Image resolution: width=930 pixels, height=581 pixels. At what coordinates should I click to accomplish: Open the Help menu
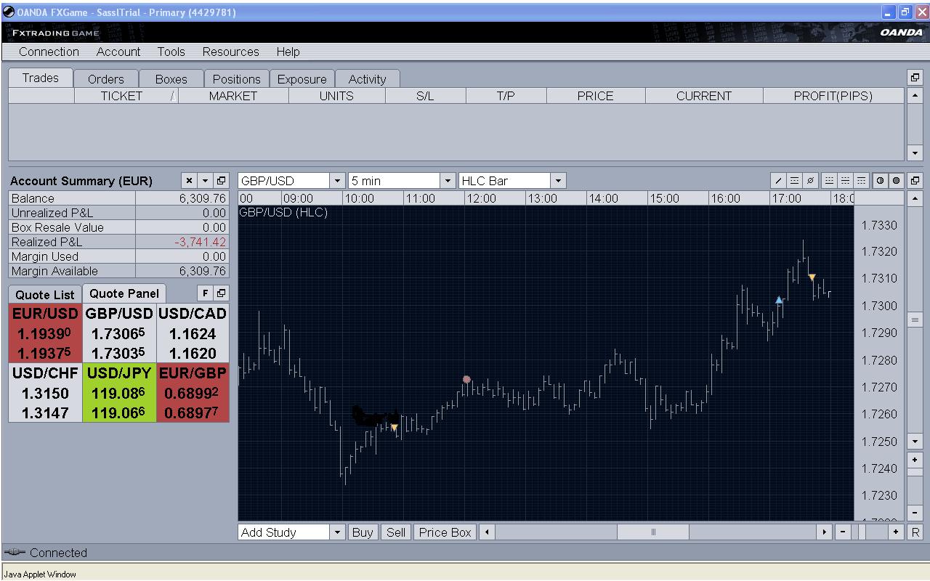(x=288, y=52)
